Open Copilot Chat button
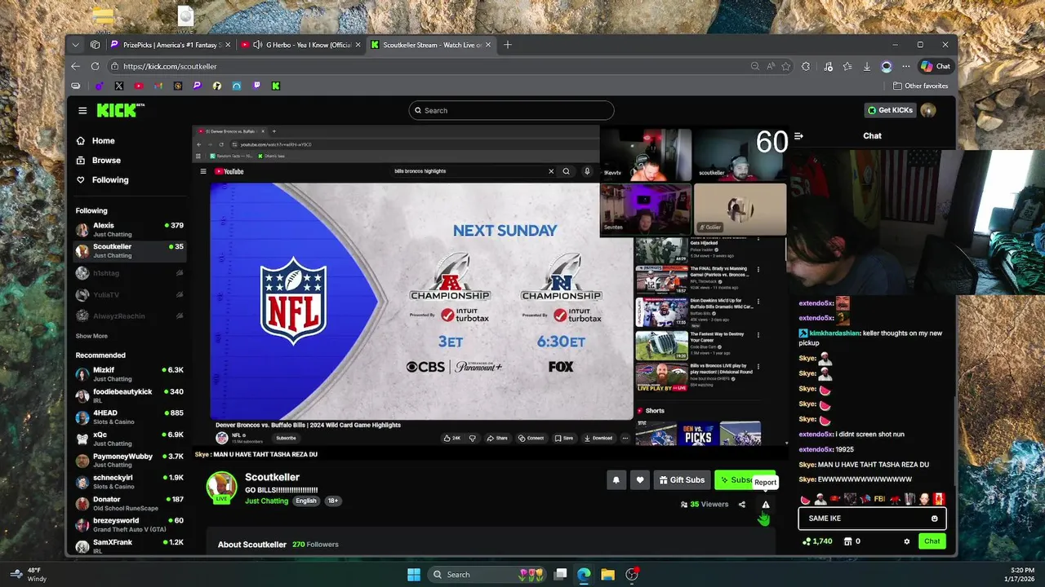 (x=936, y=66)
